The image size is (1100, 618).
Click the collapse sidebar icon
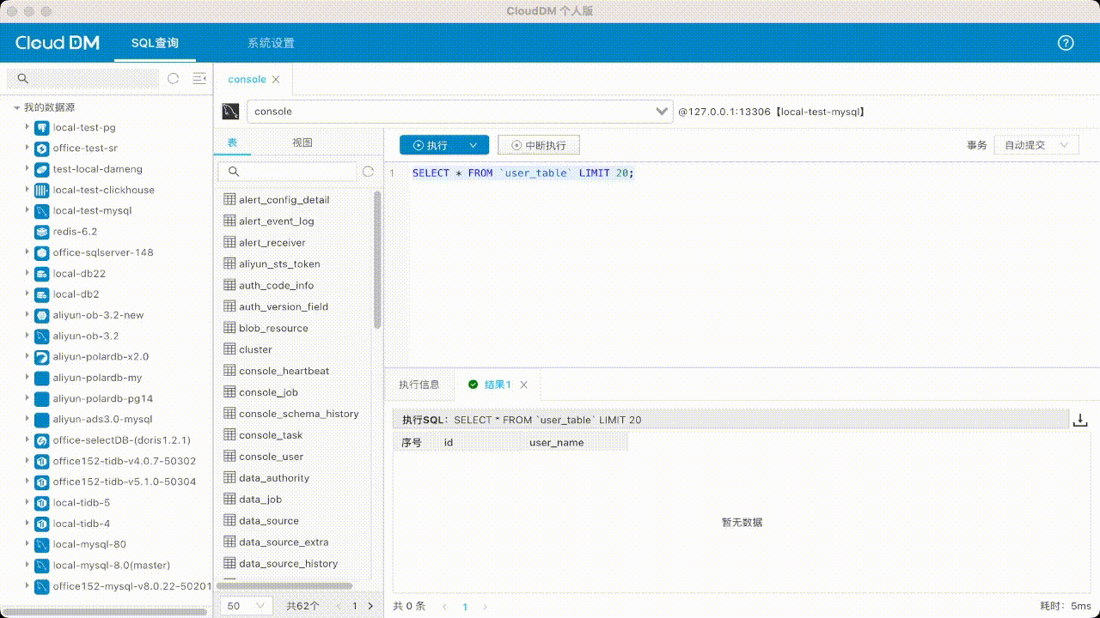(199, 78)
